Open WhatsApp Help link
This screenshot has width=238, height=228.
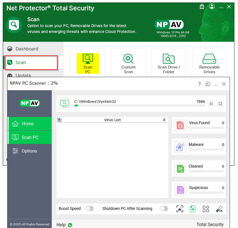click(x=70, y=225)
